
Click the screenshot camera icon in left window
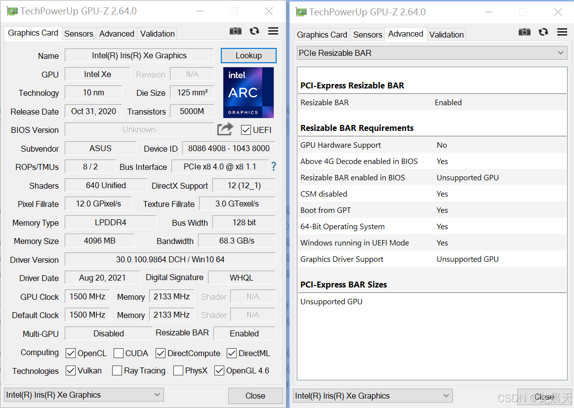pyautogui.click(x=236, y=31)
